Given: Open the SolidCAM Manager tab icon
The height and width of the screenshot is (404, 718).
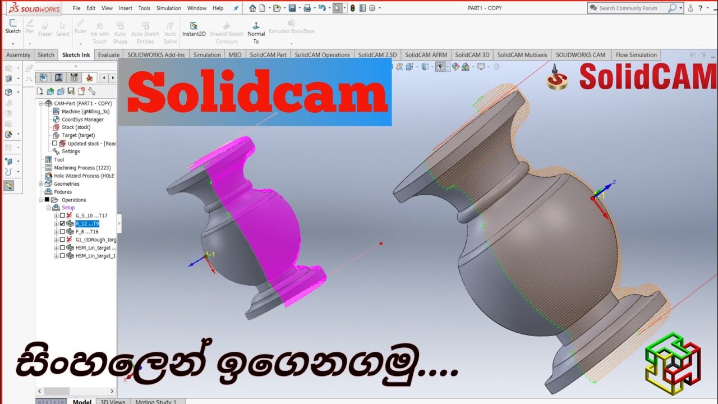Looking at the screenshot, I should (89, 77).
